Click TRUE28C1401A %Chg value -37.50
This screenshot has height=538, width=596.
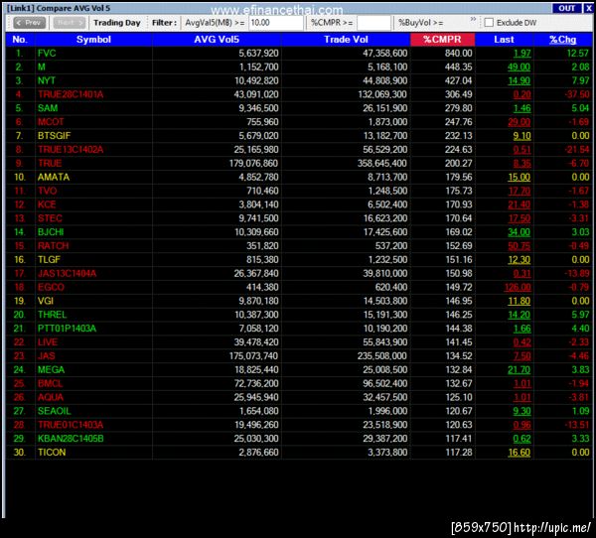coord(576,94)
